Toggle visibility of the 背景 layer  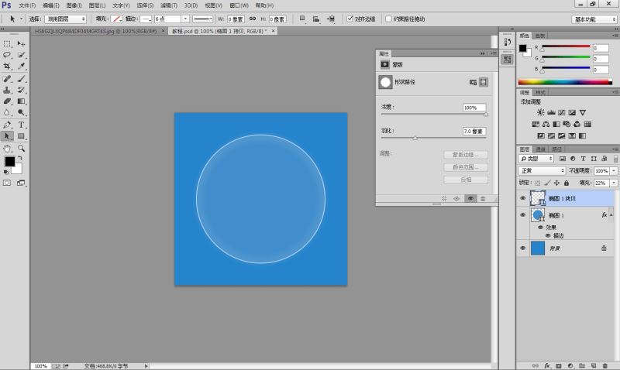tap(523, 248)
